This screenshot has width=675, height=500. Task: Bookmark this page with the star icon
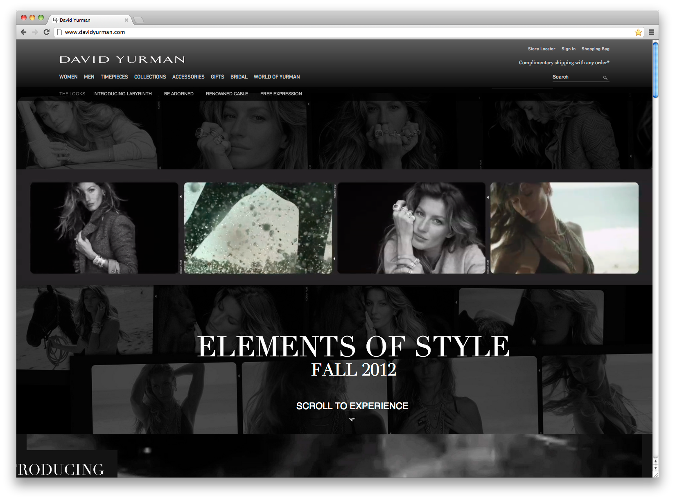(638, 32)
